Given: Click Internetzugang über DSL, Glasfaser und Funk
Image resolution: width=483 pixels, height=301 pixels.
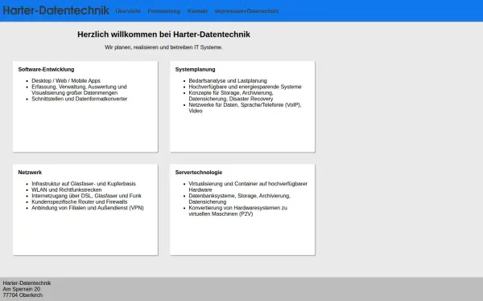Looking at the screenshot, I should pos(87,196).
